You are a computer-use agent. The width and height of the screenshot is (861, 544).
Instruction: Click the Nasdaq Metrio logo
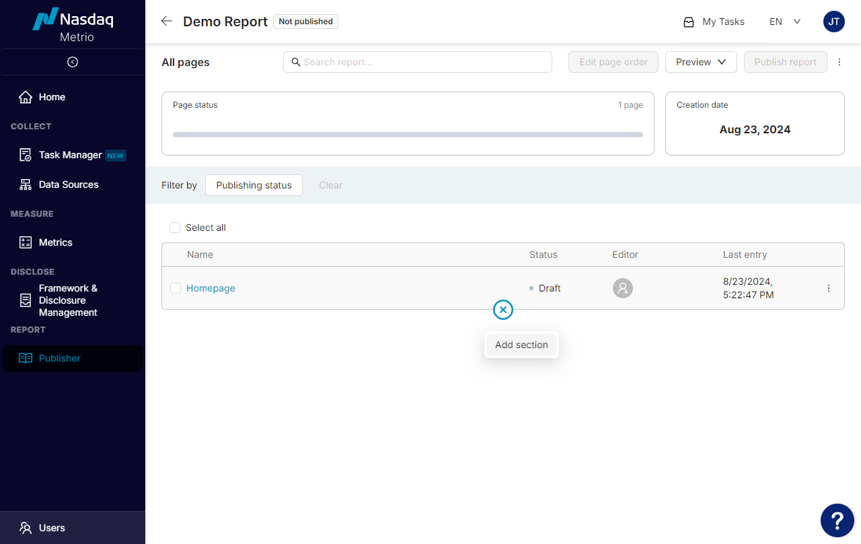[x=73, y=26]
